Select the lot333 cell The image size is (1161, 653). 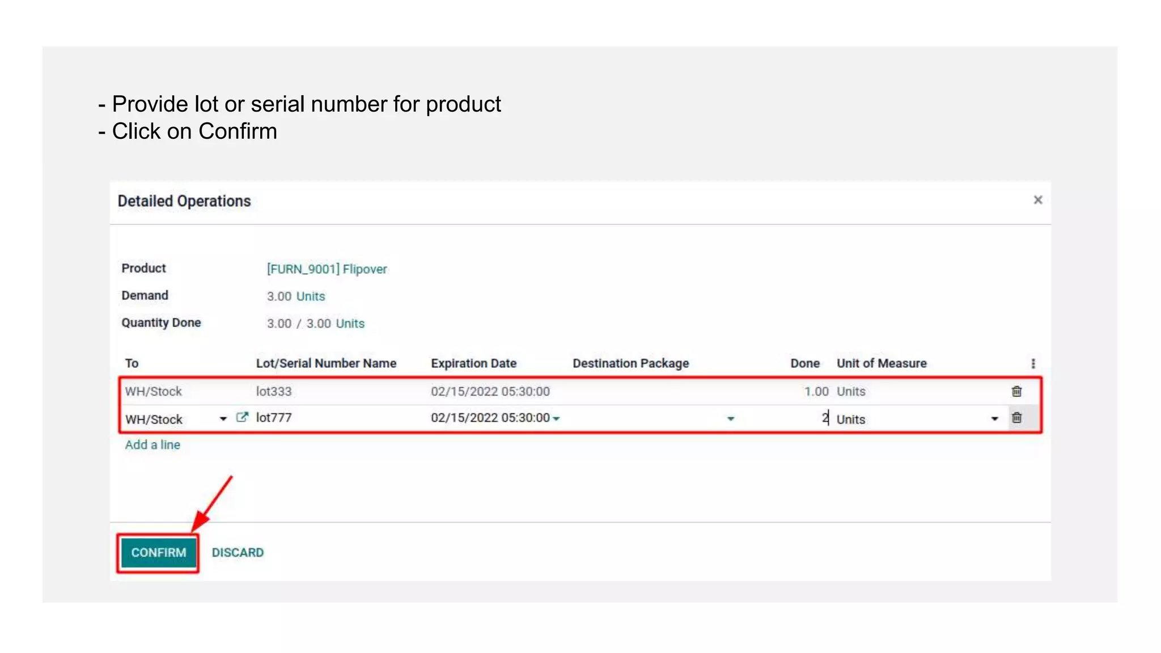[x=274, y=392]
